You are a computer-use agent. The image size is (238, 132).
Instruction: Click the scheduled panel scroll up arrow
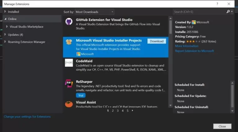232,83
